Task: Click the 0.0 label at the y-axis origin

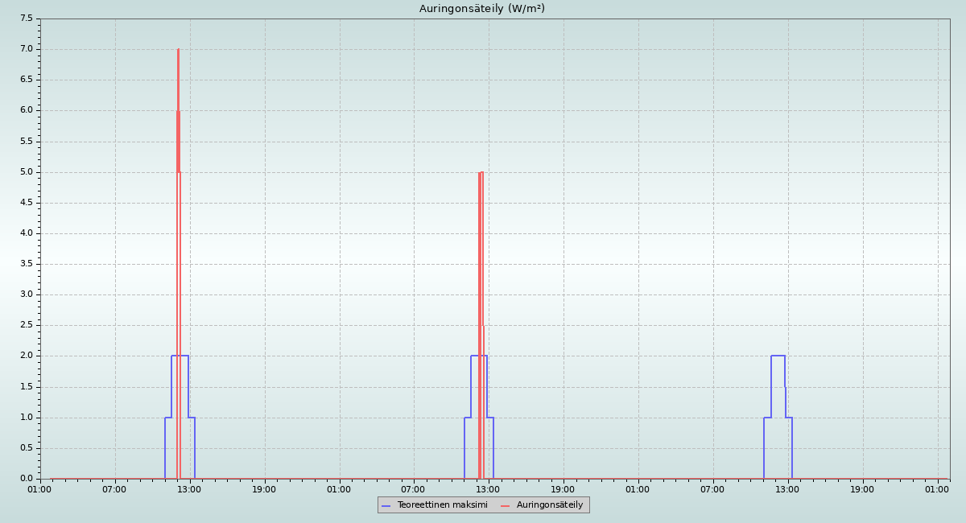Action: click(x=26, y=479)
